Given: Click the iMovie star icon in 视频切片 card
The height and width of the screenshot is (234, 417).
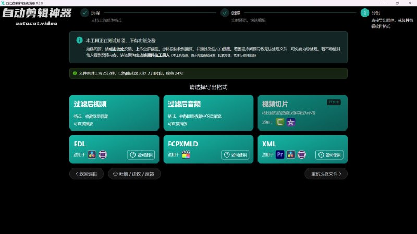Looking at the screenshot, I should [291, 122].
